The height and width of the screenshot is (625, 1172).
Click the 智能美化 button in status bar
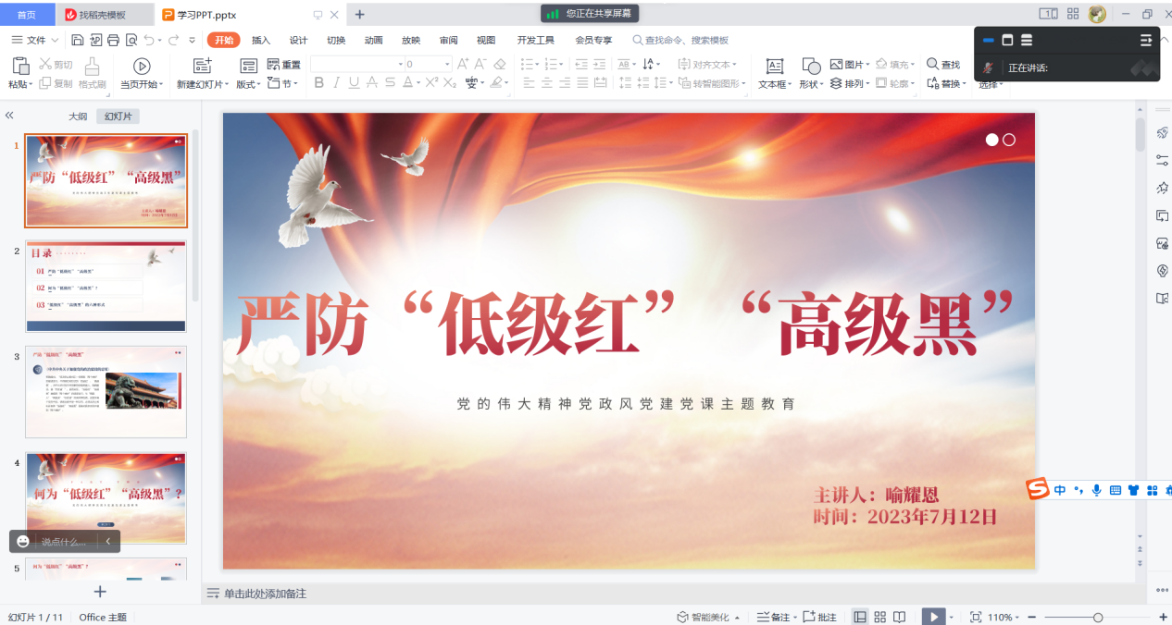click(x=708, y=617)
